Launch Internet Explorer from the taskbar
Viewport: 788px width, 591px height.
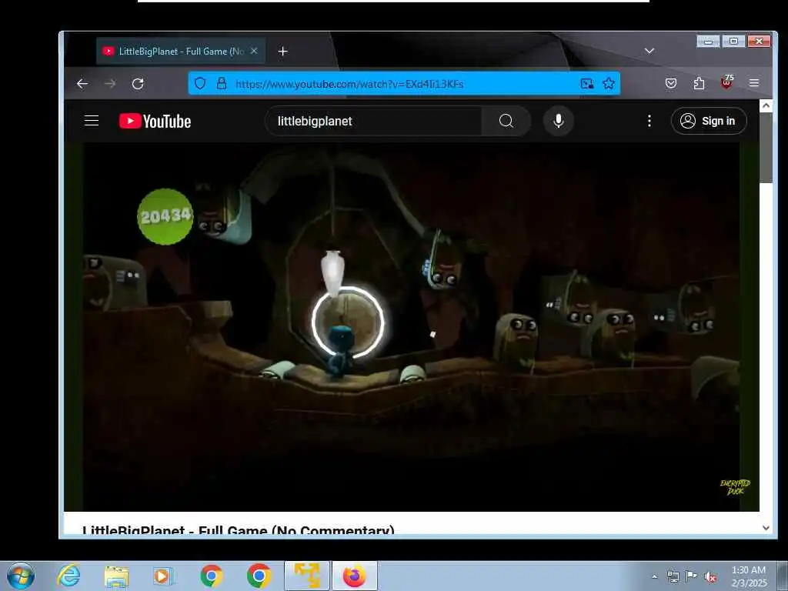pyautogui.click(x=68, y=576)
